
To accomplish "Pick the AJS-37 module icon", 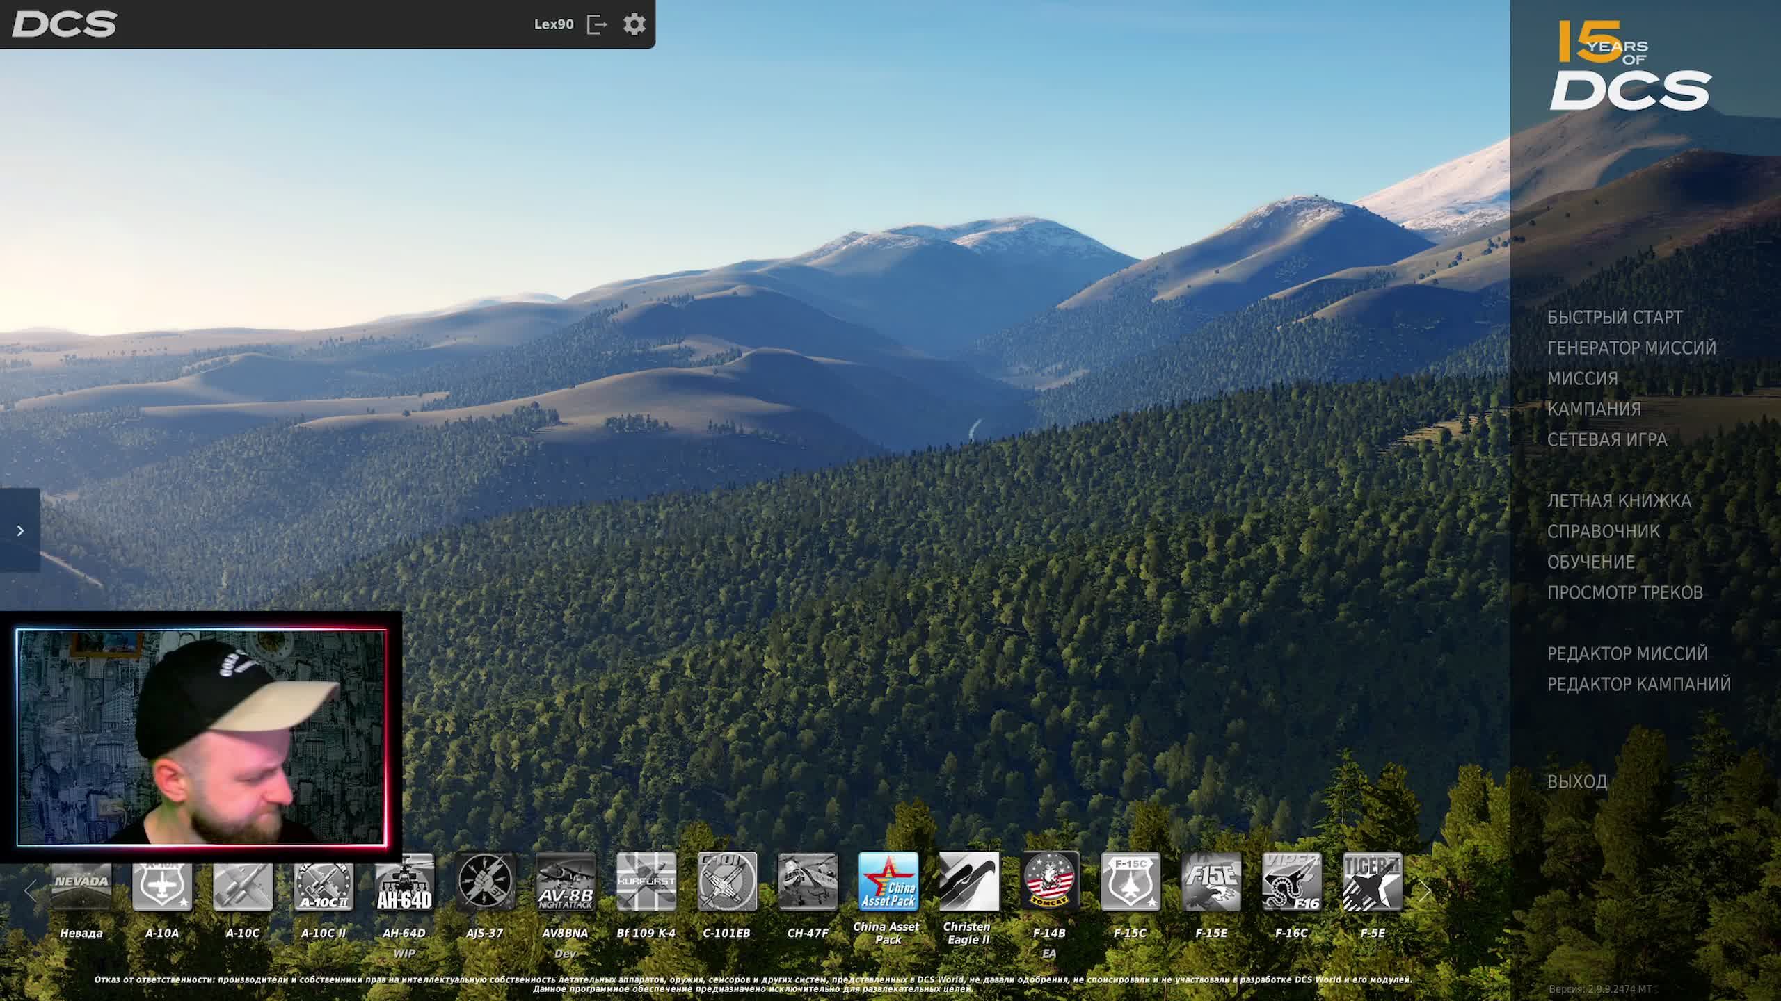I will tap(485, 881).
